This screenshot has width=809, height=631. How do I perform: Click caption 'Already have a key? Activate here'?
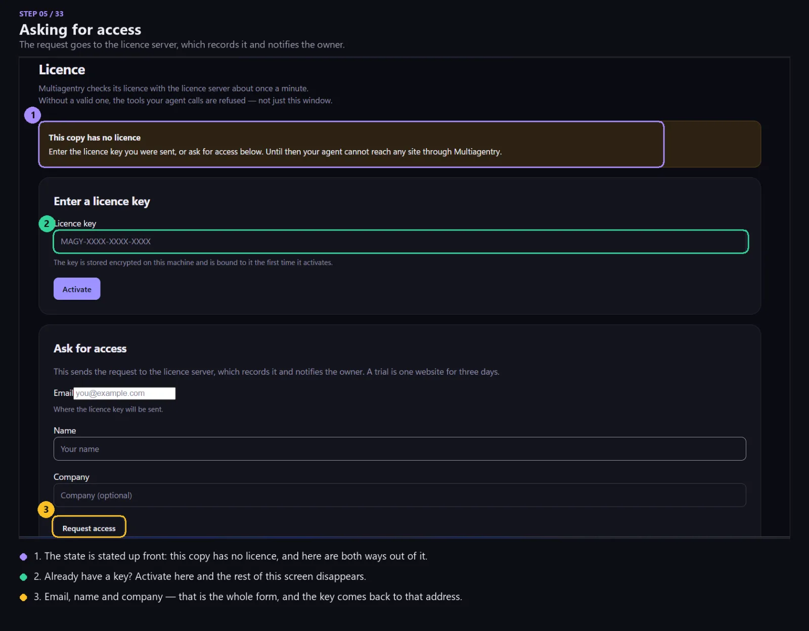tap(200, 576)
